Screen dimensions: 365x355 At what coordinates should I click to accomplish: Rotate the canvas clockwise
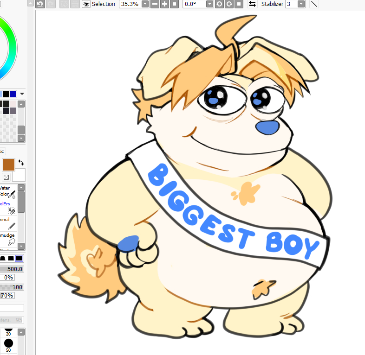(x=229, y=4)
